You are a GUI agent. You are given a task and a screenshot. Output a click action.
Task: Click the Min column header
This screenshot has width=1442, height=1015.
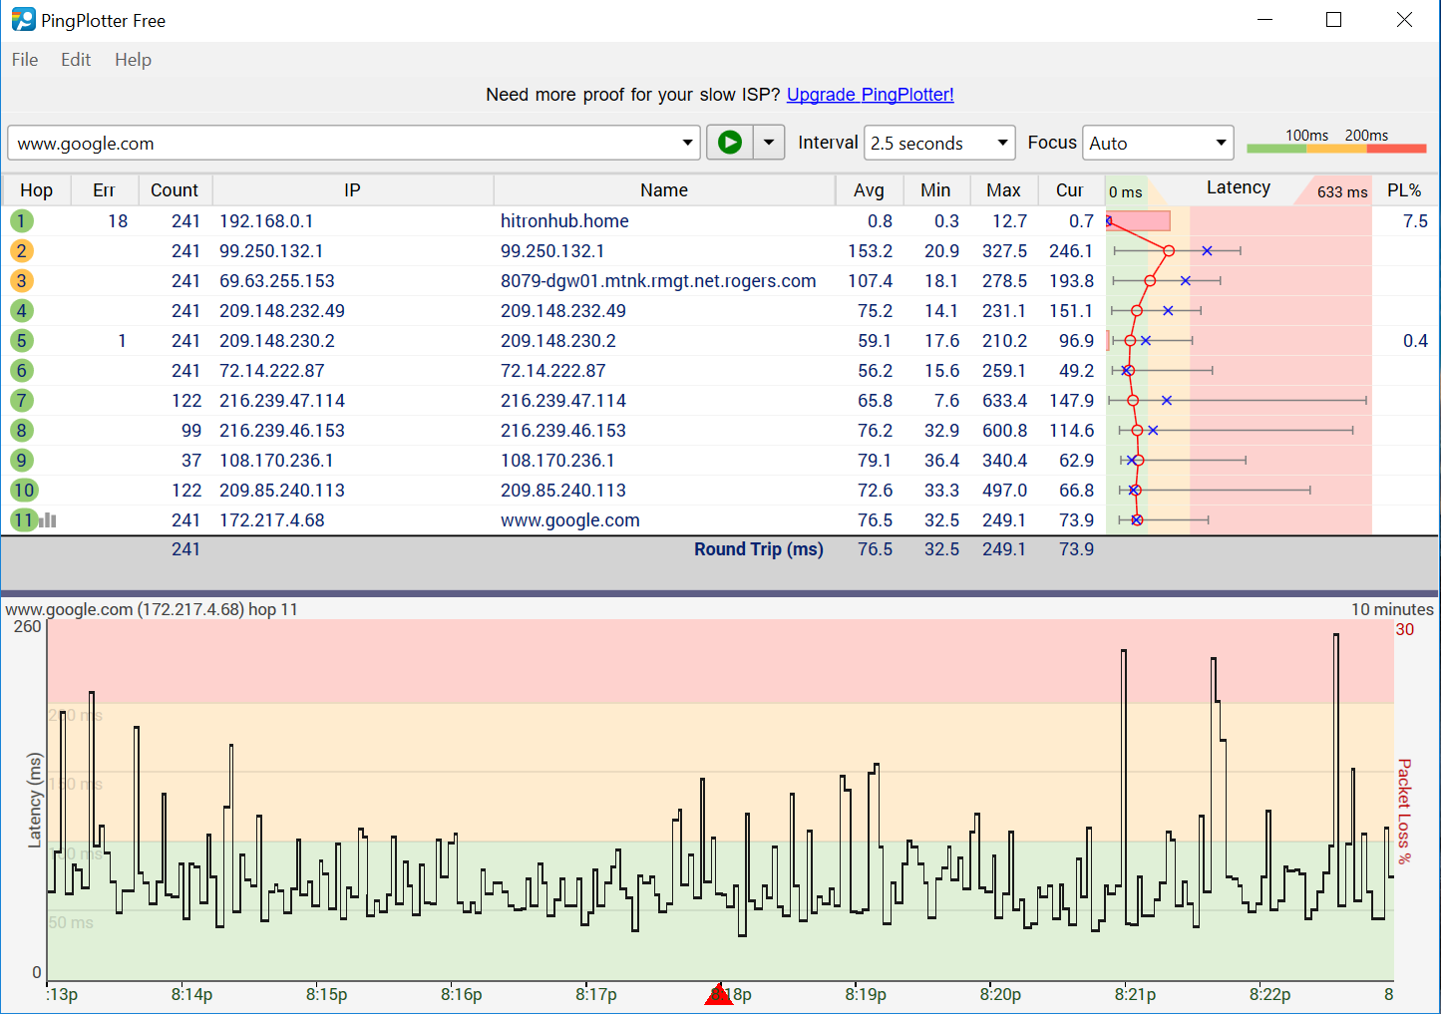[x=935, y=190]
